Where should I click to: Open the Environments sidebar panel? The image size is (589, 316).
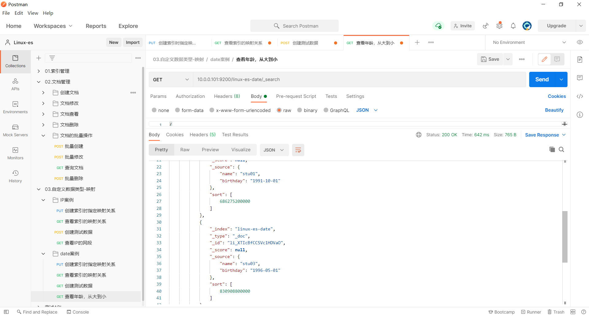[x=15, y=108]
